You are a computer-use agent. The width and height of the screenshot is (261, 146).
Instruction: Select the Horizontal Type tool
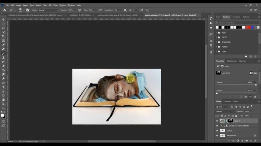3,87
